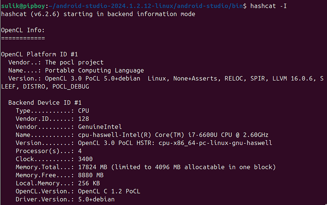This screenshot has width=327, height=205.
Task: Click the hashcat v6.2.6 starting line
Action: coord(98,14)
